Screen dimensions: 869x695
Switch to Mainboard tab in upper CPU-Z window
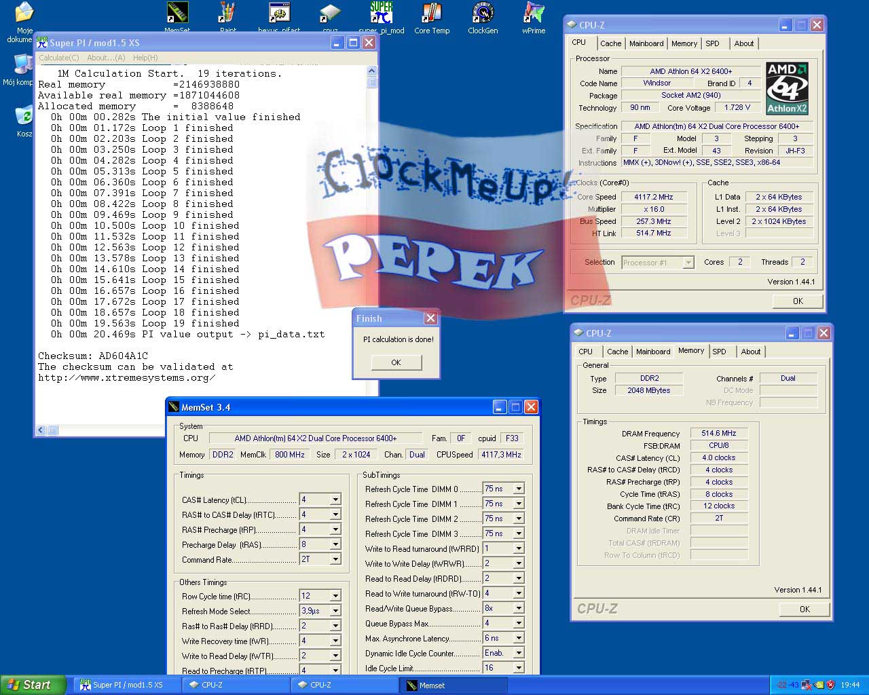coord(646,43)
